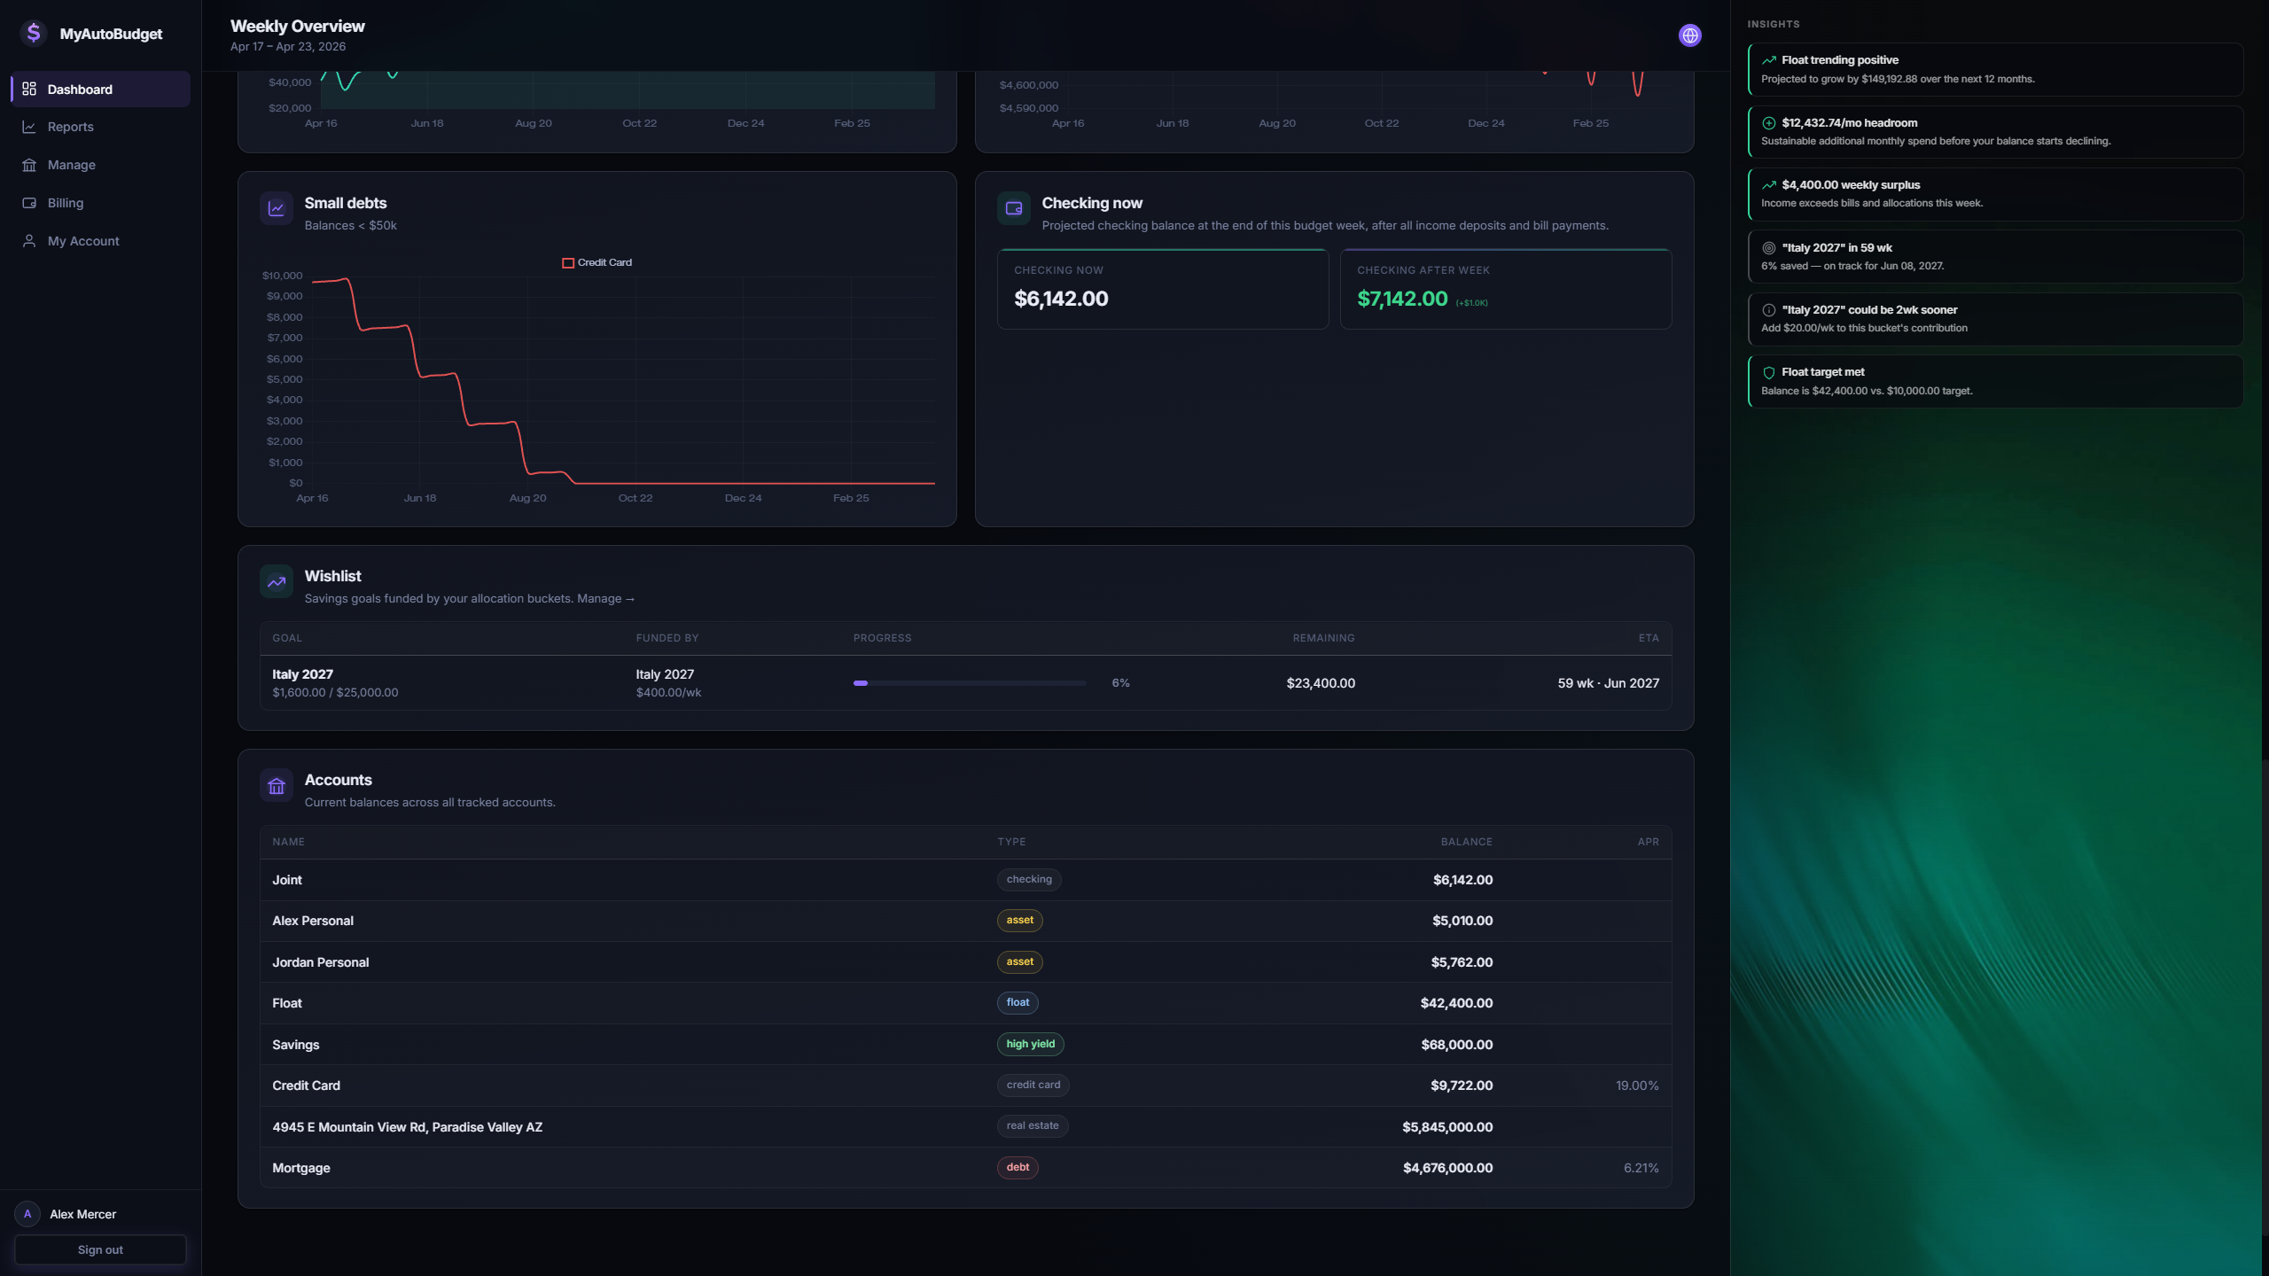Screen dimensions: 2269x1276
Task: Click the Float account name
Action: click(287, 1003)
